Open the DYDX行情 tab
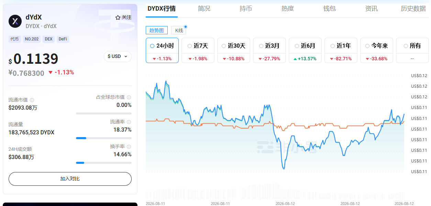The height and width of the screenshot is (206, 431). (x=162, y=9)
